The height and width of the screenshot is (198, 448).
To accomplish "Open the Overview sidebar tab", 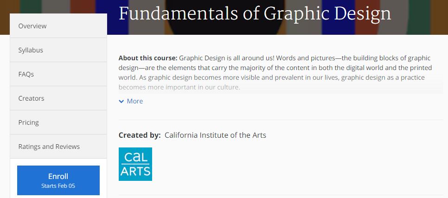I will point(58,26).
